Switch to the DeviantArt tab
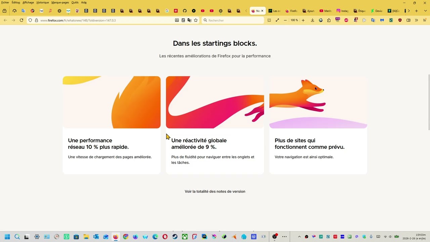Screen dimensions: 430x242 pyautogui.click(x=377, y=11)
